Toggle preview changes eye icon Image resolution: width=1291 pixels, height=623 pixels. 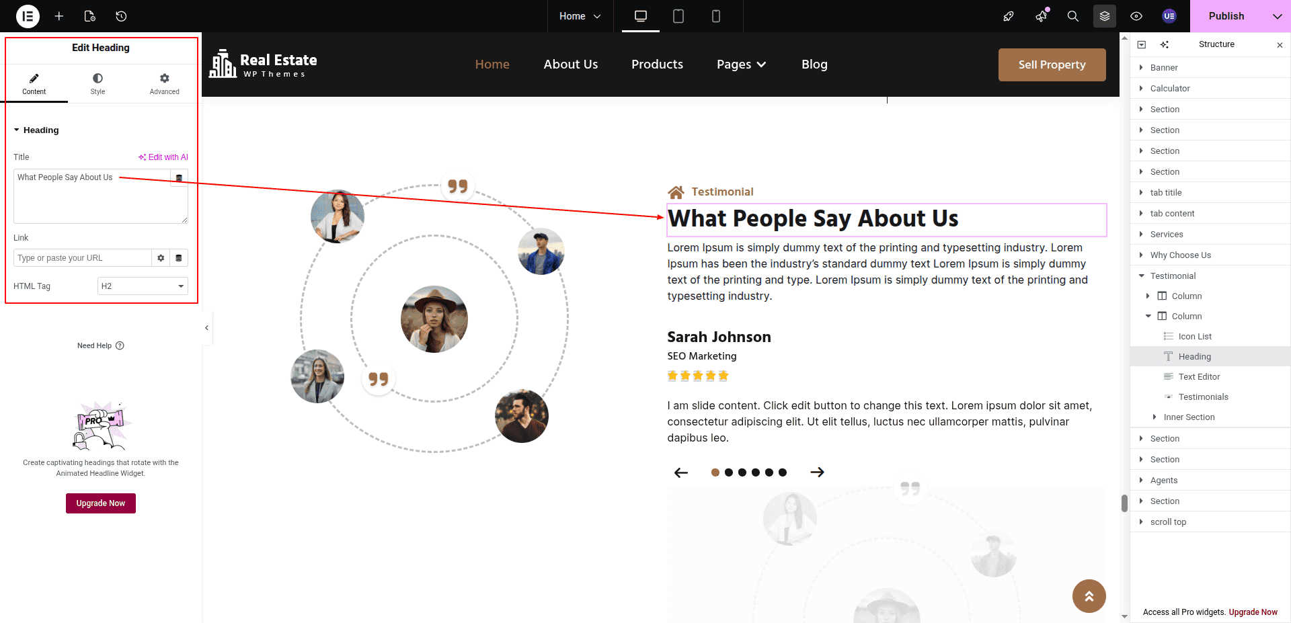[x=1136, y=16]
